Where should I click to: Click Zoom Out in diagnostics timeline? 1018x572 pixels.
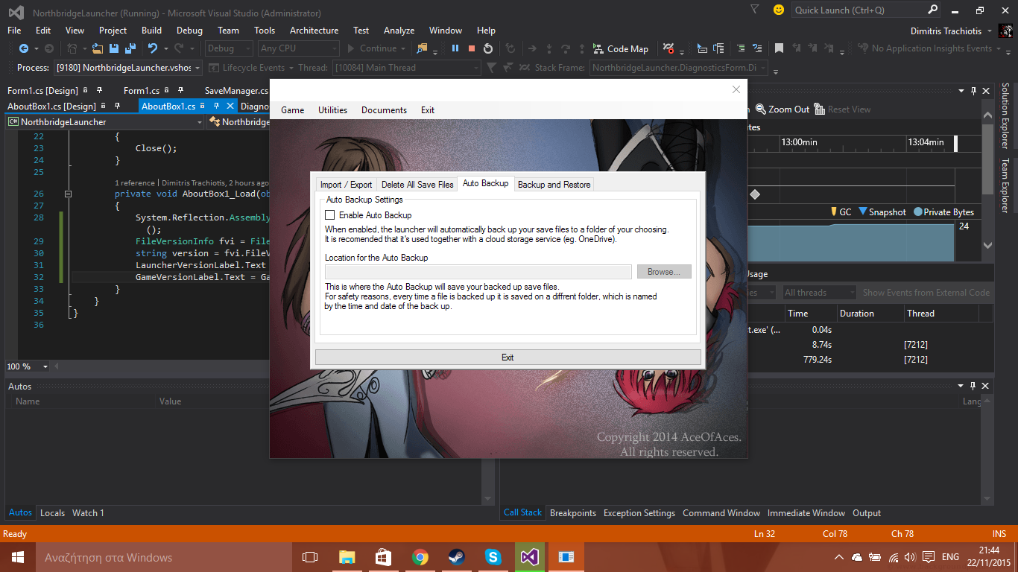(783, 109)
